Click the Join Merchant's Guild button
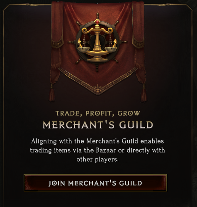 [x=95, y=183]
